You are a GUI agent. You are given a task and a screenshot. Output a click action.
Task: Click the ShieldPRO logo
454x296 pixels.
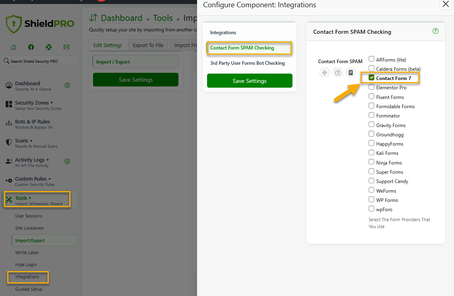40,24
